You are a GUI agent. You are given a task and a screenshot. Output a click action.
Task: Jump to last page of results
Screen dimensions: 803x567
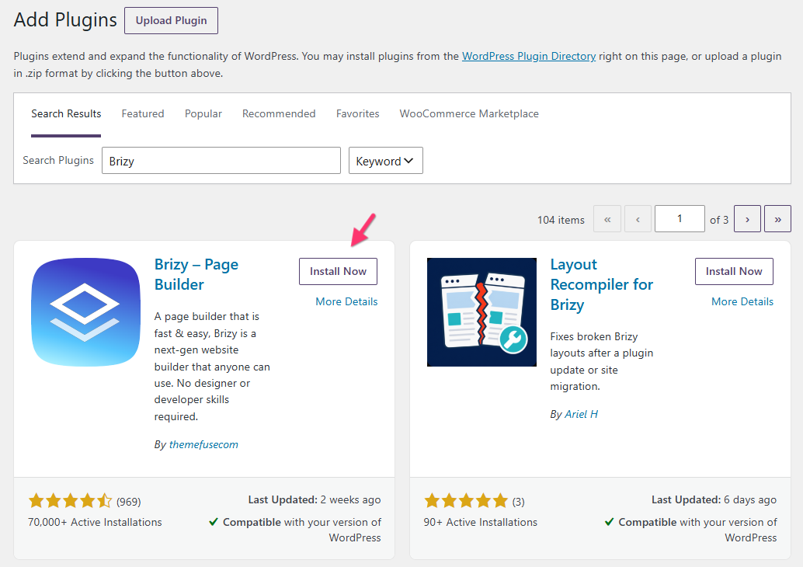tap(777, 219)
